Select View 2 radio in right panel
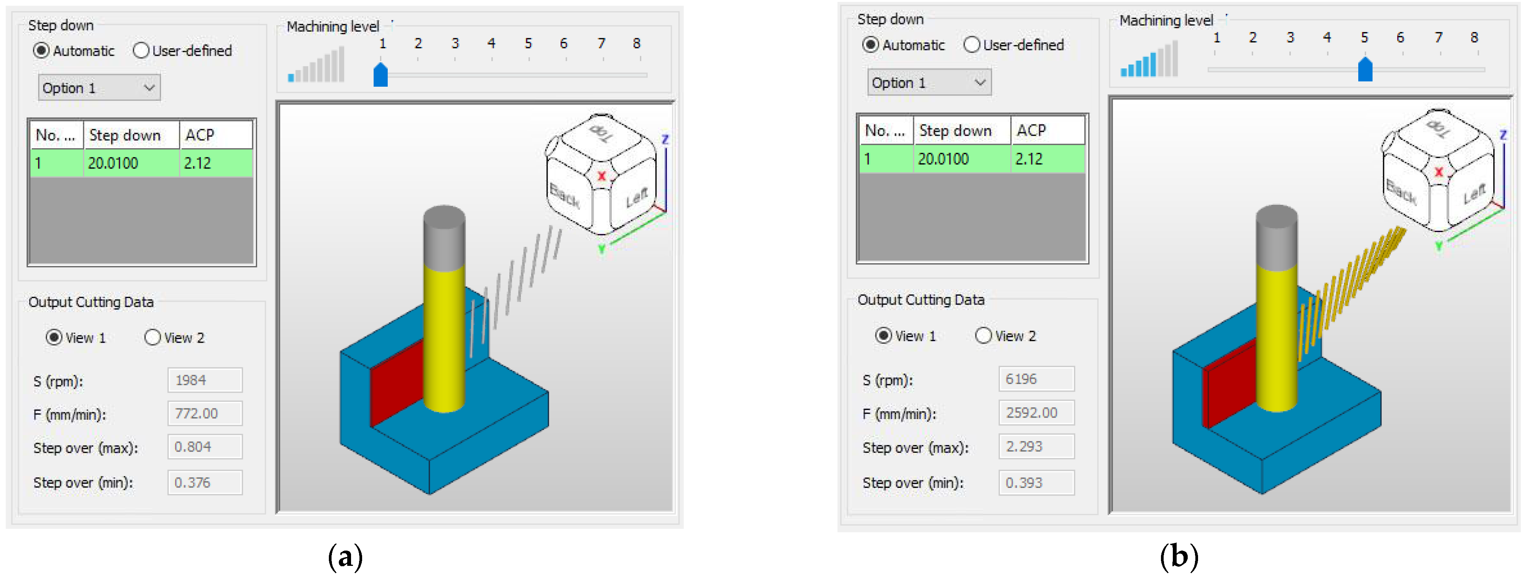Image resolution: width=1525 pixels, height=580 pixels. 983,336
